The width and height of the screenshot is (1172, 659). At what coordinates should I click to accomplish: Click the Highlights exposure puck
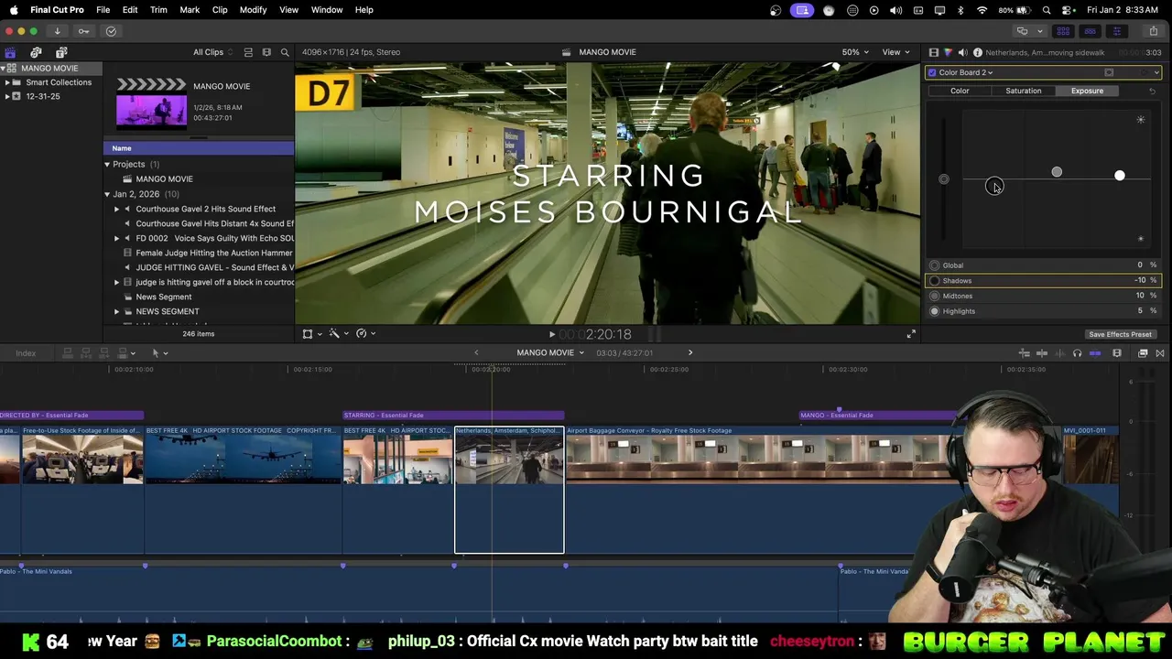coord(1119,175)
